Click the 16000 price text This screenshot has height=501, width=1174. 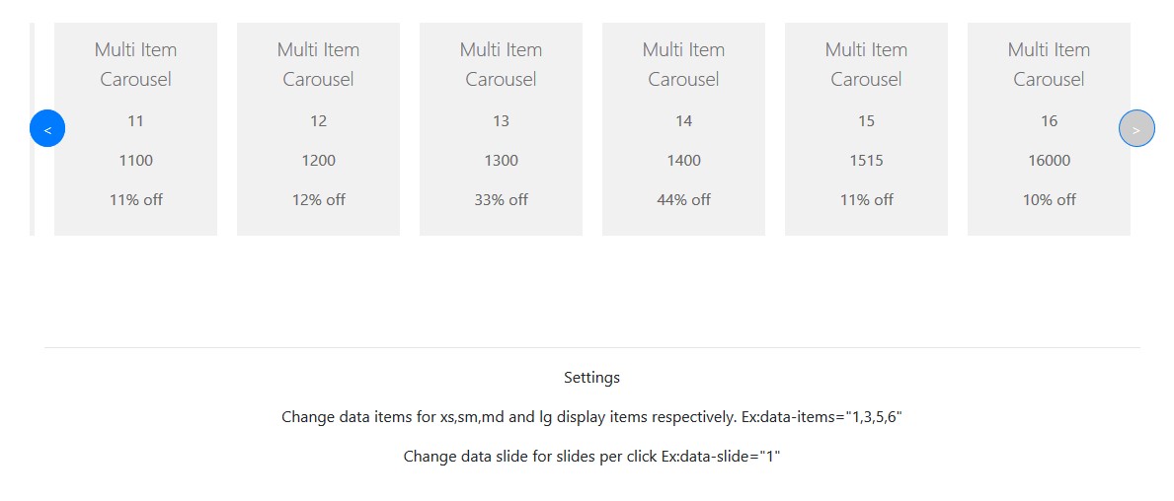(1049, 161)
